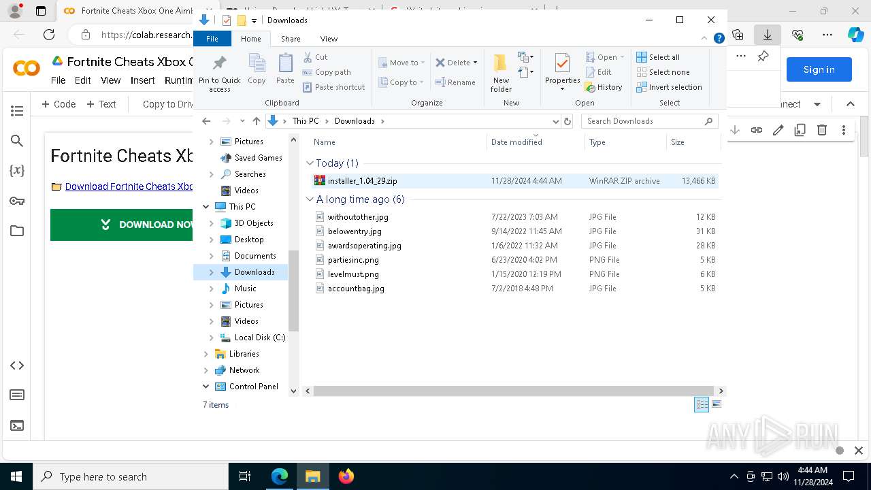Go up one folder level arrow
This screenshot has height=490, width=871.
click(256, 121)
